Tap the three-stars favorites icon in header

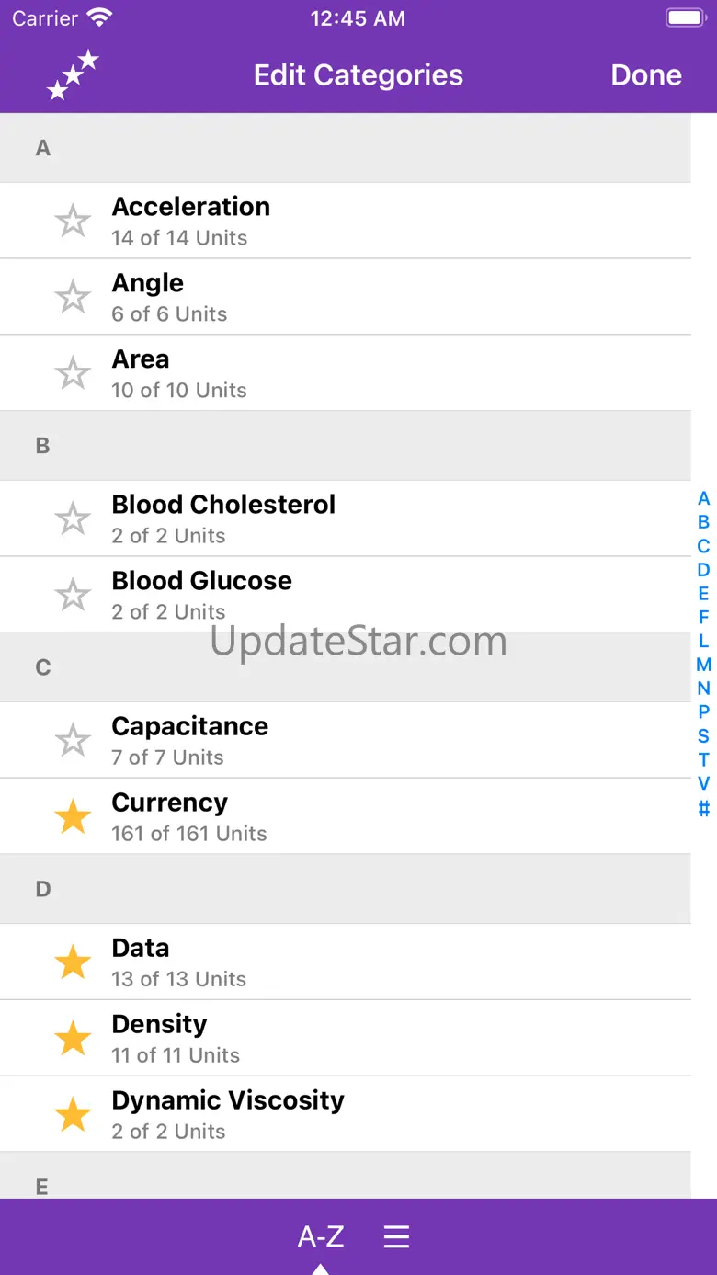click(x=73, y=75)
